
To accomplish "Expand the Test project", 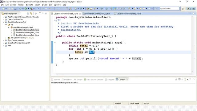I will point(3,46).
